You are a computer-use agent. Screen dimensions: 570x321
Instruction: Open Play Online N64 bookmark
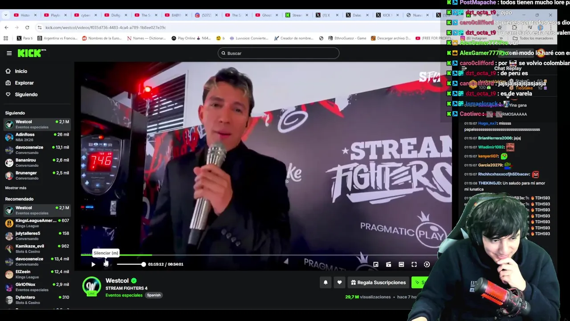(x=191, y=38)
